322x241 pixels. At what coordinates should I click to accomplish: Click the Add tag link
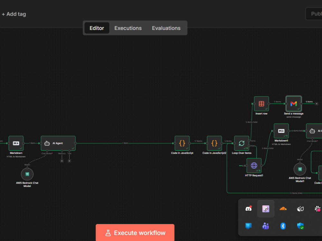[14, 14]
